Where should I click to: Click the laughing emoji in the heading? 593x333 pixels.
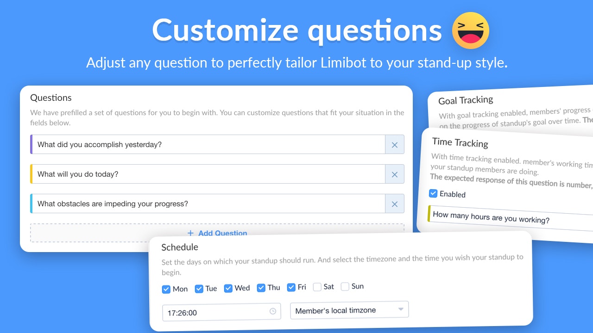(x=470, y=31)
